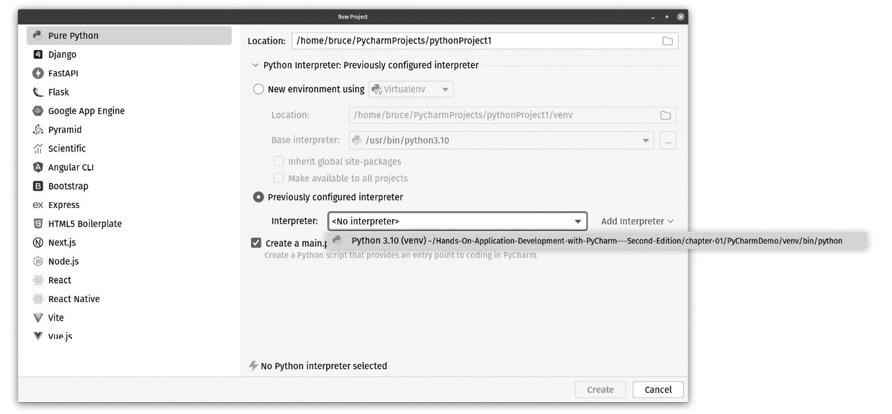Screen dimensions: 892x414
Task: Click Google App Engine label
Action: click(86, 111)
